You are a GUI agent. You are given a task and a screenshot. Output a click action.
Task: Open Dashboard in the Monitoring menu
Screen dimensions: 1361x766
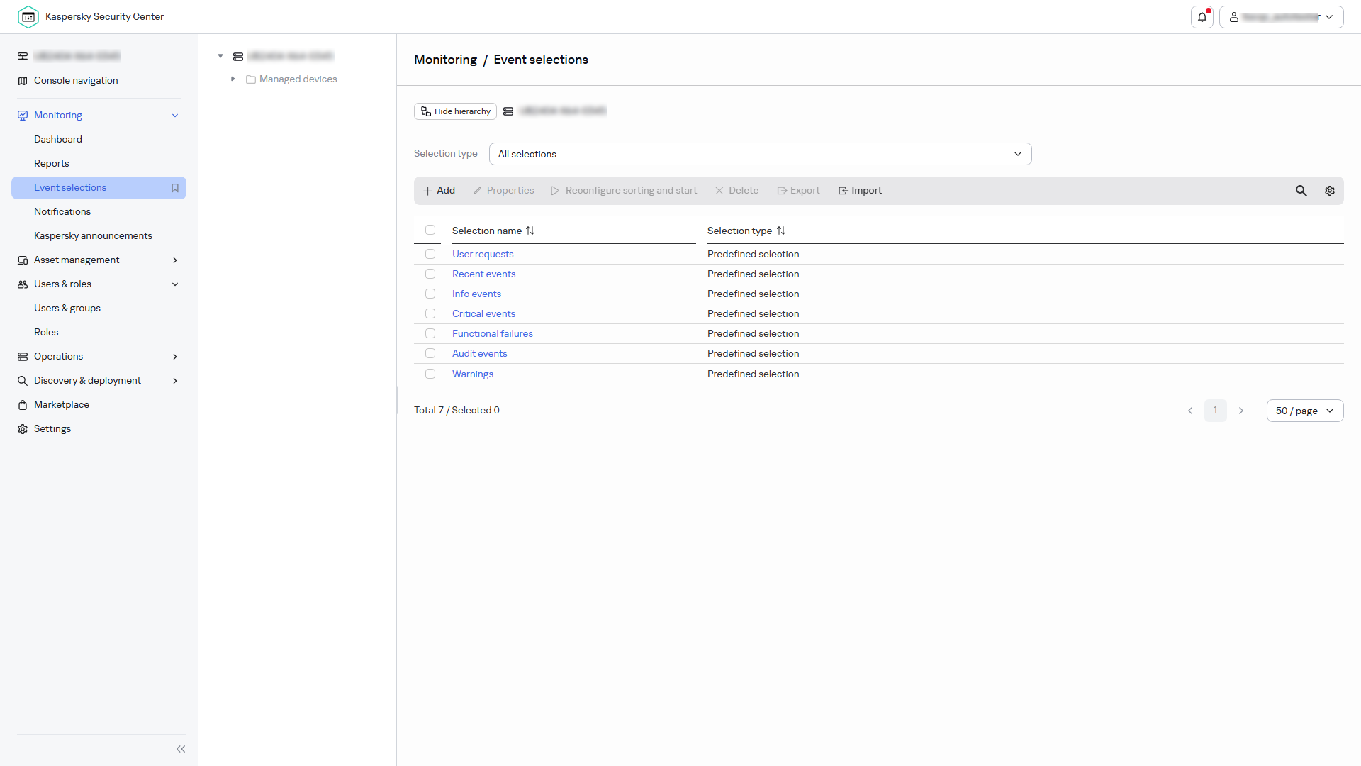58,140
